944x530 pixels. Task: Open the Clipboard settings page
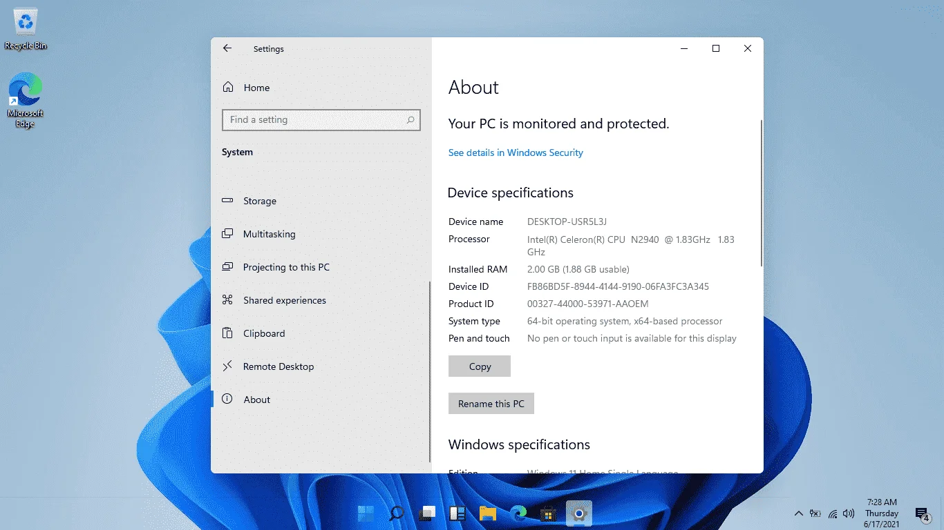pyautogui.click(x=321, y=333)
